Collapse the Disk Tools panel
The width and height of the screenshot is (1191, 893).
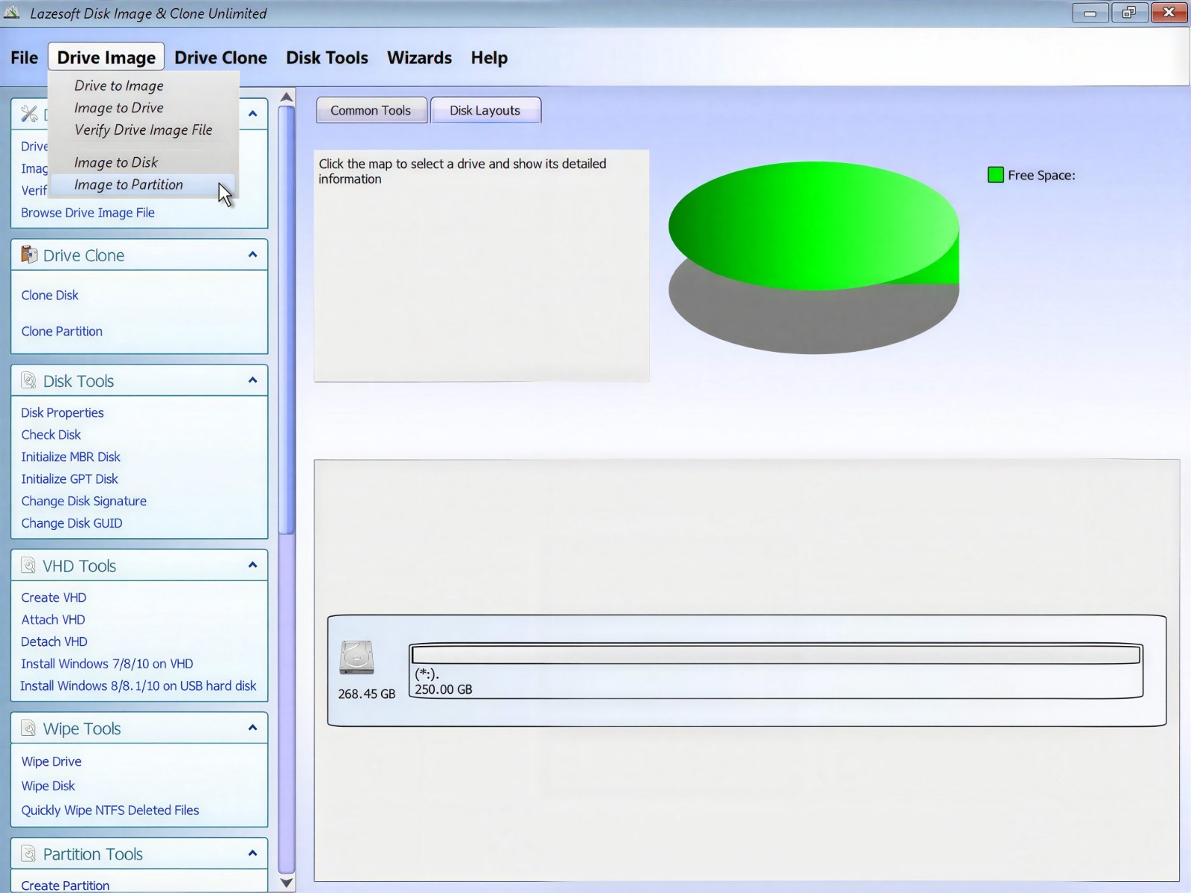pos(252,380)
